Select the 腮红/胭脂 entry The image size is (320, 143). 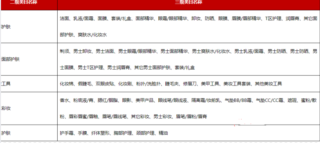click(109, 100)
